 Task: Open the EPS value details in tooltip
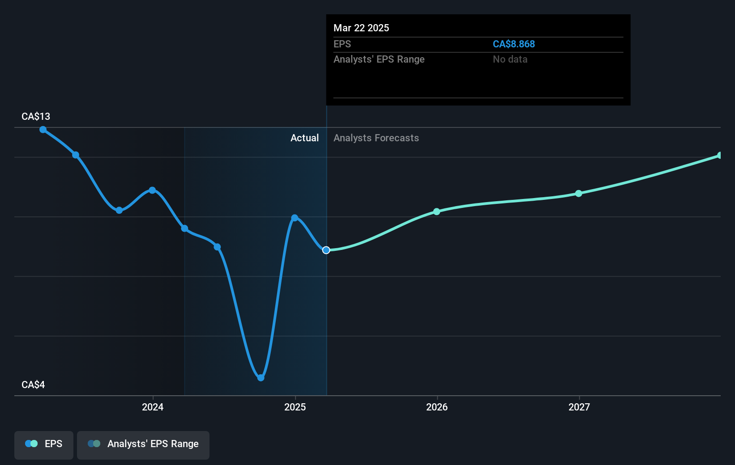(x=342, y=44)
